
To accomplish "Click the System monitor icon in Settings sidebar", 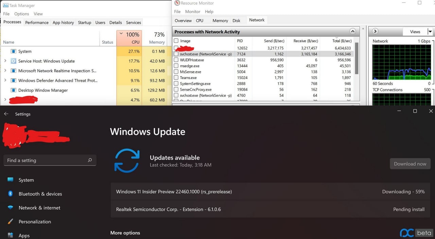I will [x=11, y=180].
